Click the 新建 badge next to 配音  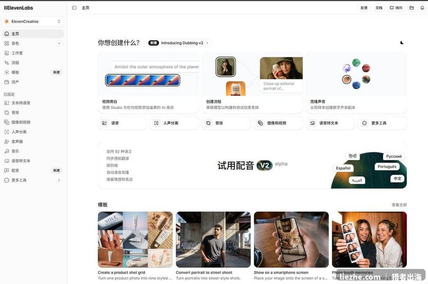coord(56,171)
